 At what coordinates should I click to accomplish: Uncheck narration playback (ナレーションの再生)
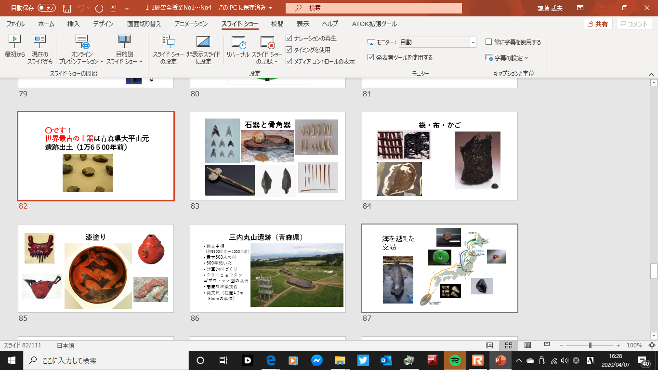[311, 38]
